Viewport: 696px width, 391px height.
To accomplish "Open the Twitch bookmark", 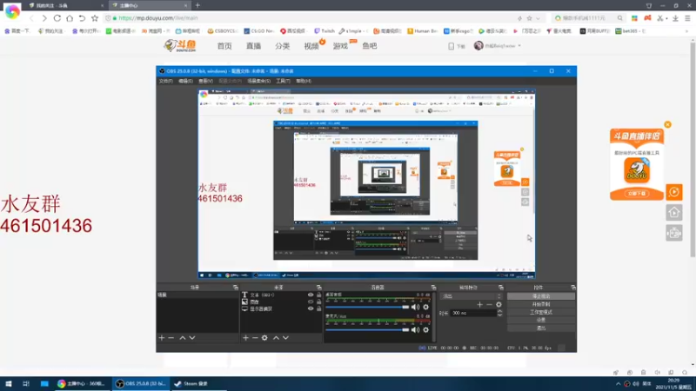I will tap(325, 31).
